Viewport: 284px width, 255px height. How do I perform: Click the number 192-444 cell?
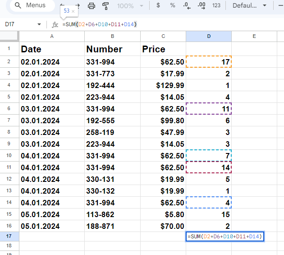[x=113, y=85]
